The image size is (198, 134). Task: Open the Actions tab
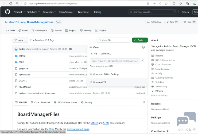pyautogui.click(x=56, y=31)
